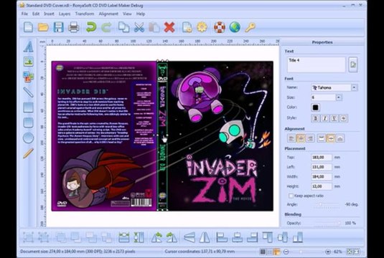
Task: Create a new document from toolbar
Action: tap(29, 27)
